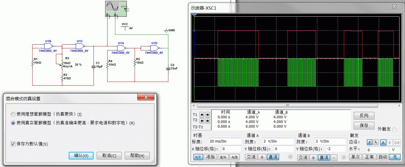The image size is (405, 167).
Task: Move cursor T1 right with arrow button
Action: [x=207, y=115]
